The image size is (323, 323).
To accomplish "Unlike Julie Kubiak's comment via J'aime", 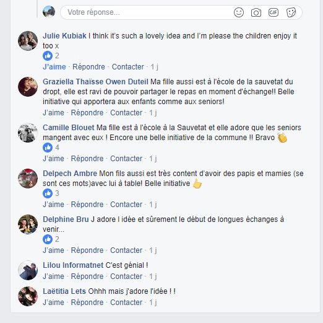I will click(54, 67).
